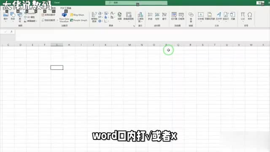Open the combo chart dropdown
Screen dimensions: 270x152
pos(113,17)
